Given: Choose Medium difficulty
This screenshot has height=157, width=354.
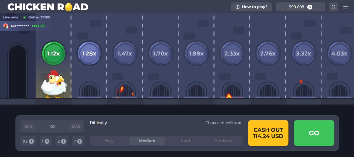Looking at the screenshot, I should point(147,141).
